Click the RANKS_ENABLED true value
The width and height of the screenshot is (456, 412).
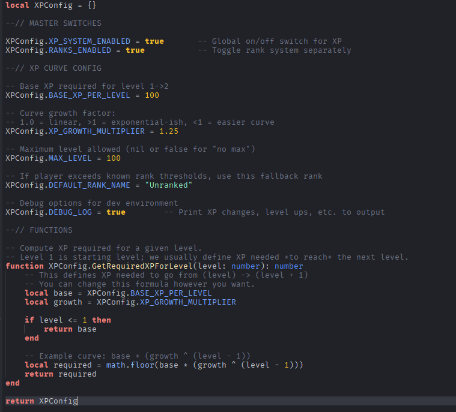coord(135,50)
